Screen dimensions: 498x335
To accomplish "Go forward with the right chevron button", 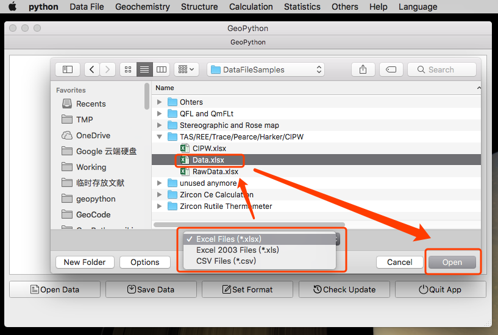I will [107, 69].
